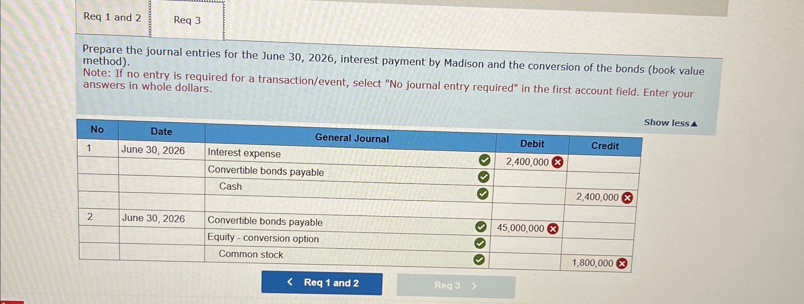Click the June 30, 2026 date cell
Screen dimensions: 804x304
point(154,150)
